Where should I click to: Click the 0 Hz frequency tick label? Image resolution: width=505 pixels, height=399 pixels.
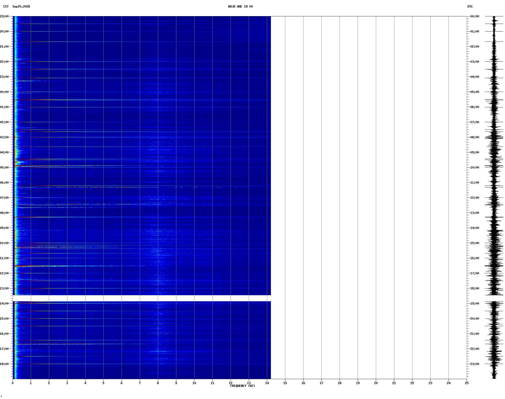pyautogui.click(x=13, y=383)
